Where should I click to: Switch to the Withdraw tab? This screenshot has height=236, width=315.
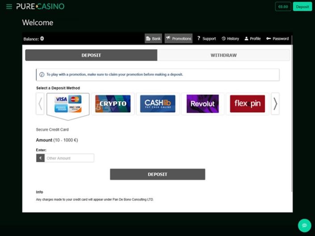[223, 55]
